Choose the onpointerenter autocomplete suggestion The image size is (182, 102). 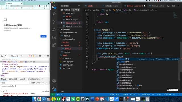147,64
